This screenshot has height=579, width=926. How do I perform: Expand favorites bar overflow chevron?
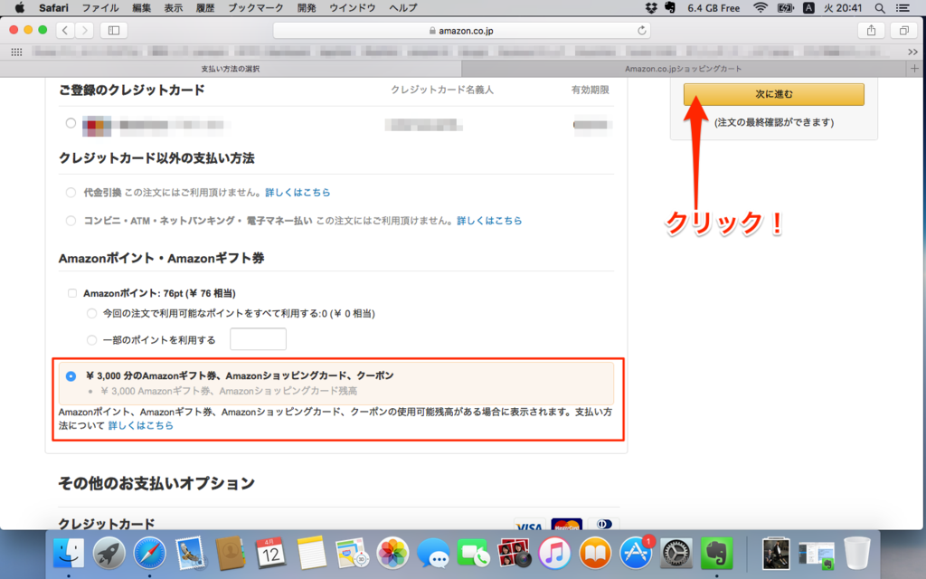pyautogui.click(x=913, y=52)
